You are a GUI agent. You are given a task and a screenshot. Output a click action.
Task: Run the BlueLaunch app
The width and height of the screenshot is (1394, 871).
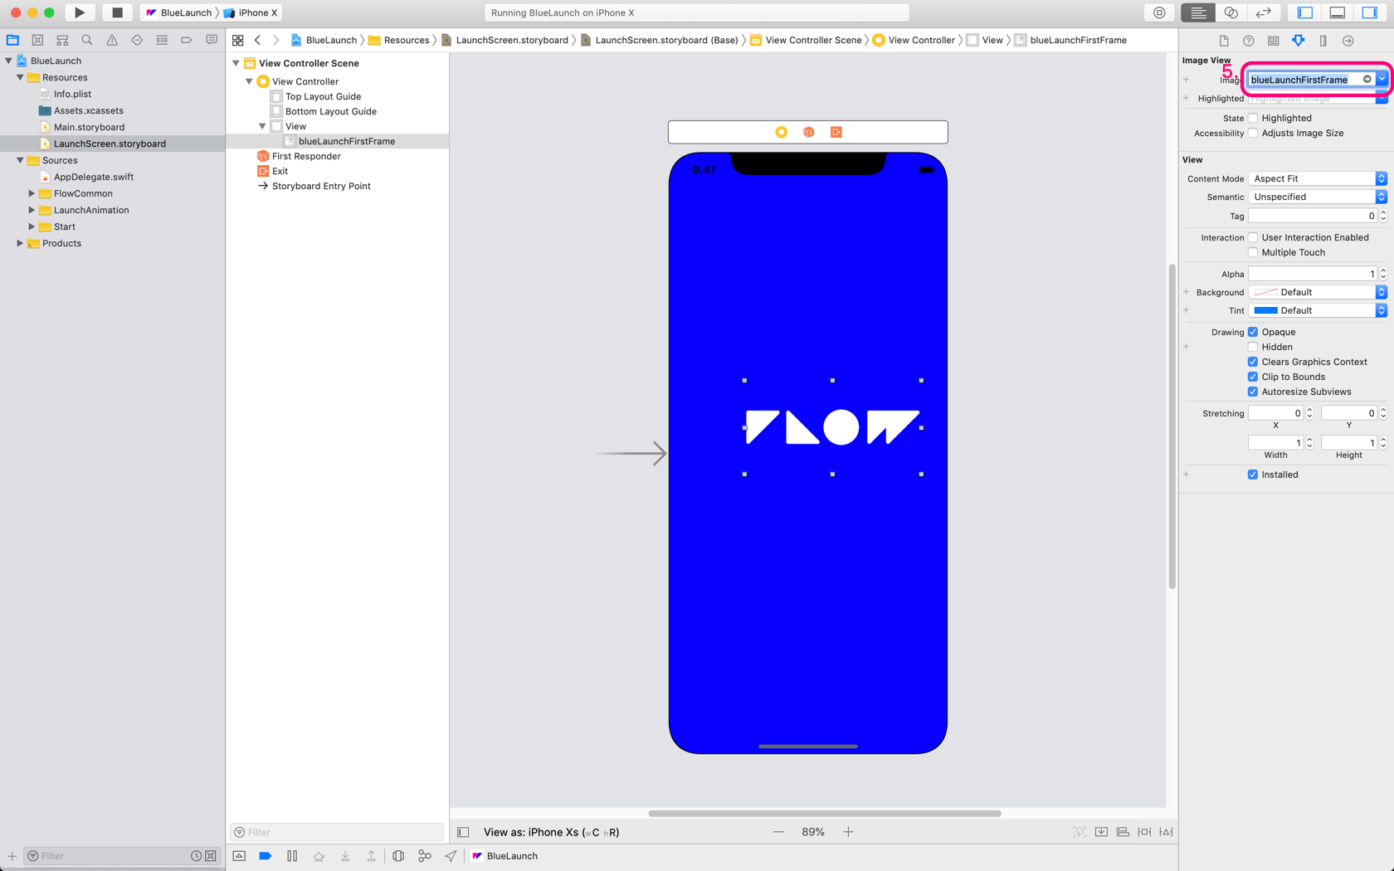(80, 12)
